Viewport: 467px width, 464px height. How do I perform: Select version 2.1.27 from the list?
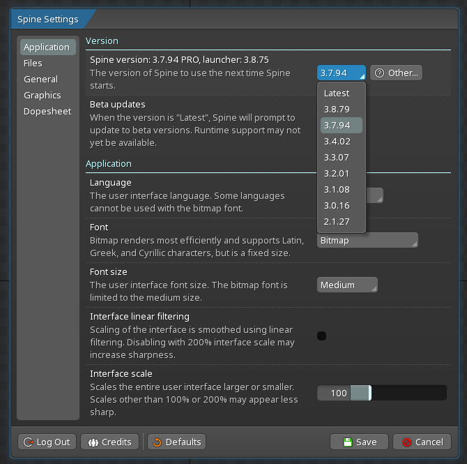[x=342, y=222]
